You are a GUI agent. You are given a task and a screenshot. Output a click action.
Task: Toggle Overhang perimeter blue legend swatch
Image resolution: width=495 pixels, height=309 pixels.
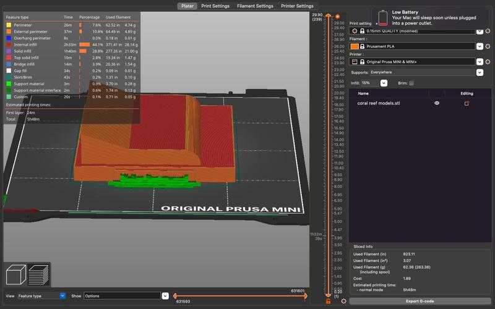click(x=9, y=38)
